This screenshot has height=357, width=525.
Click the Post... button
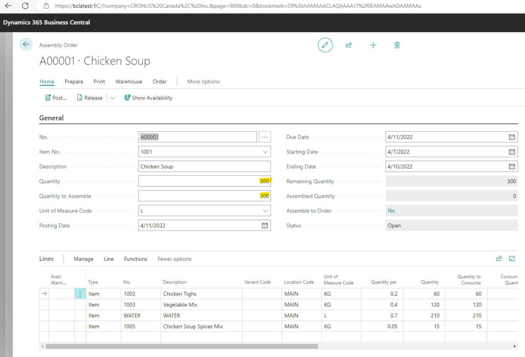55,98
